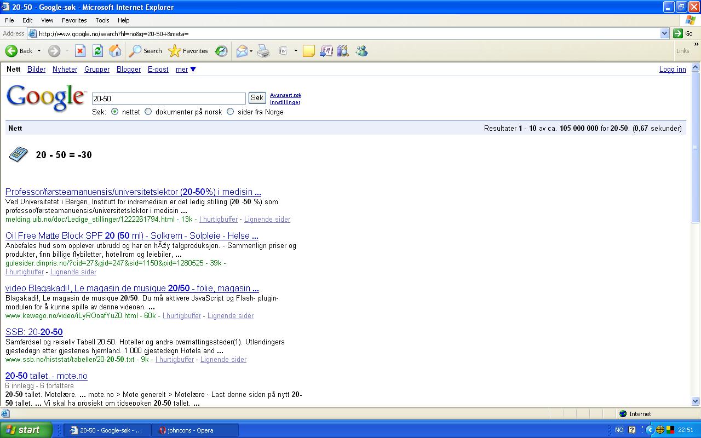Click the toolbar icon left of Research
The image size is (701, 438).
[x=326, y=51]
